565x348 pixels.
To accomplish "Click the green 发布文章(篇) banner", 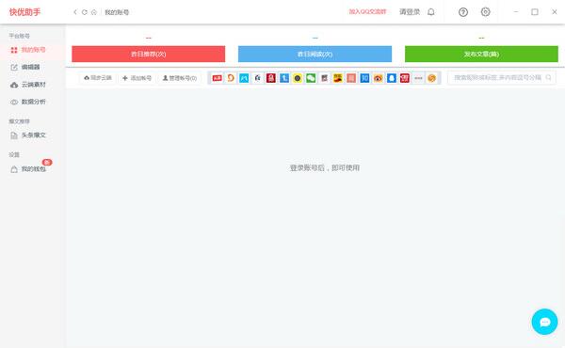I will [481, 54].
